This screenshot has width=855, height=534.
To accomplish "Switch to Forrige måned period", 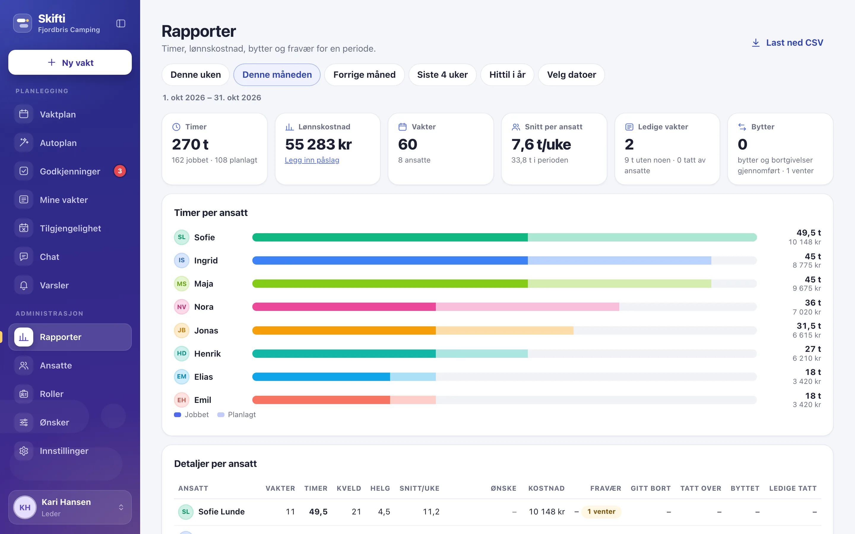I will (364, 74).
